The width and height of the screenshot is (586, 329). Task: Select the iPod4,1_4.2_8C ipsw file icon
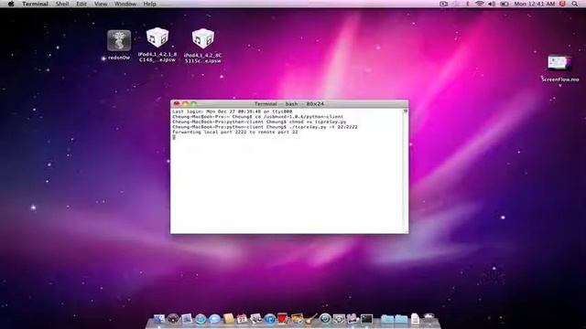(203, 38)
